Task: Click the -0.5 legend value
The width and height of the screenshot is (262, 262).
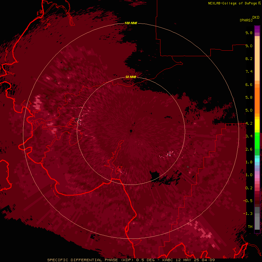Action: point(248,201)
